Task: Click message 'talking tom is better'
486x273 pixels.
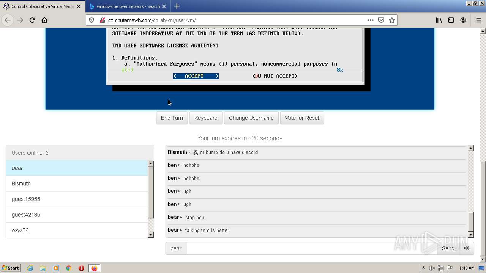Action: click(x=207, y=231)
